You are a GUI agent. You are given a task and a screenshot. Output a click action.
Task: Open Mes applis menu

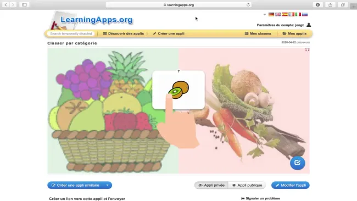(294, 33)
